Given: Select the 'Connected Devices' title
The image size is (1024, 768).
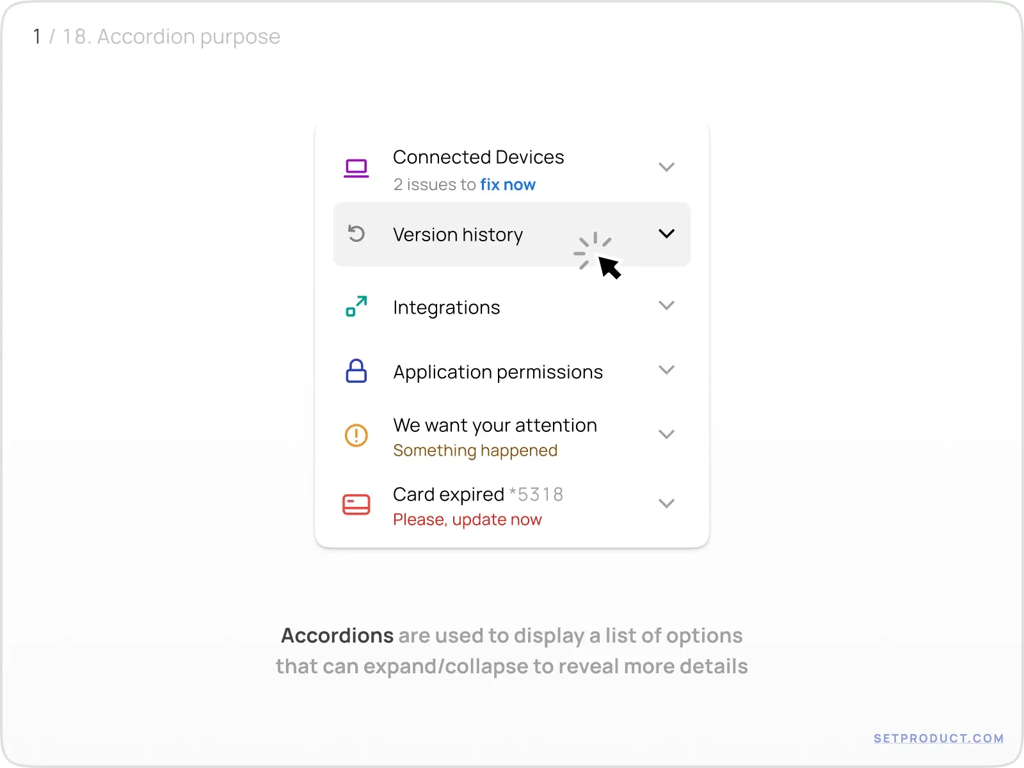Looking at the screenshot, I should pos(479,157).
